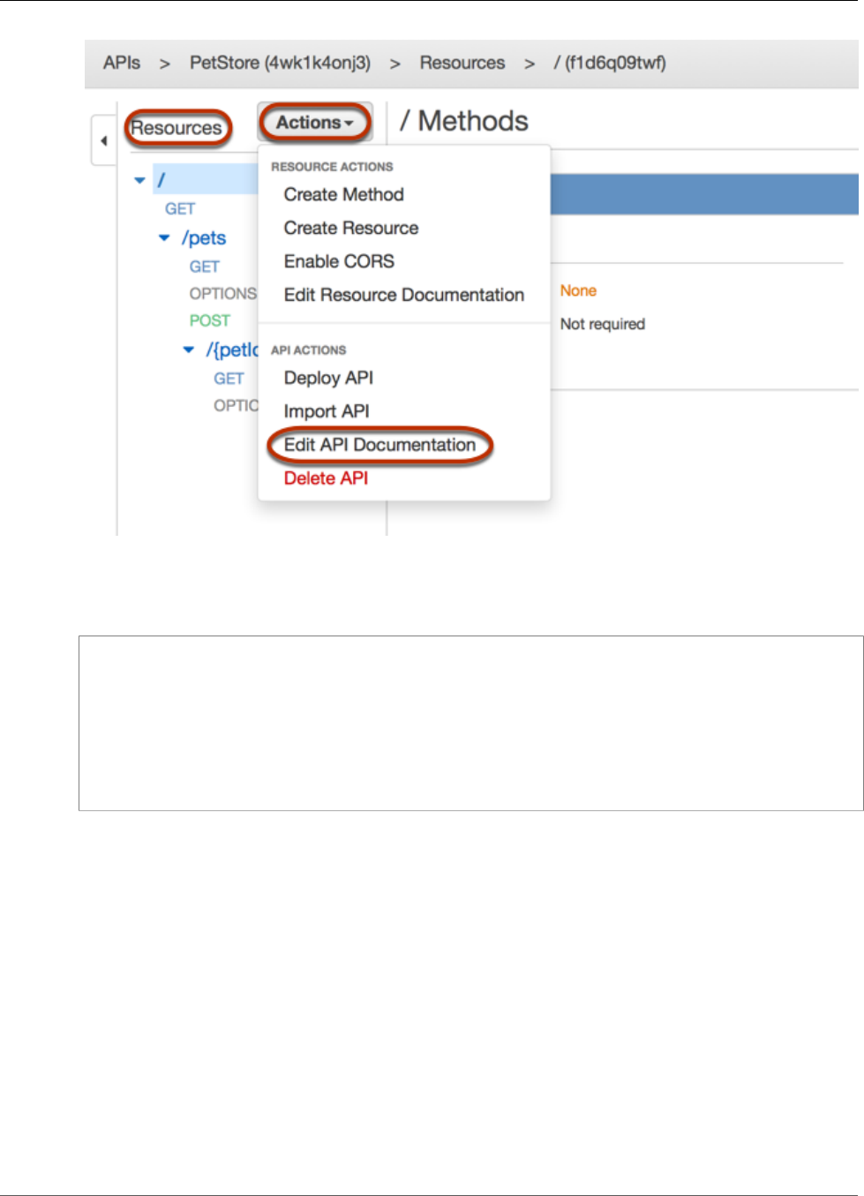The image size is (864, 1196).
Task: Open APIs breadcrumb link
Action: point(122,63)
